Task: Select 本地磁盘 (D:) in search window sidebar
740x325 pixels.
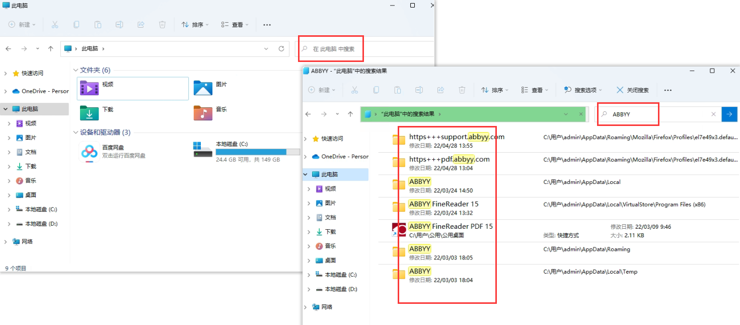Action: pos(340,289)
